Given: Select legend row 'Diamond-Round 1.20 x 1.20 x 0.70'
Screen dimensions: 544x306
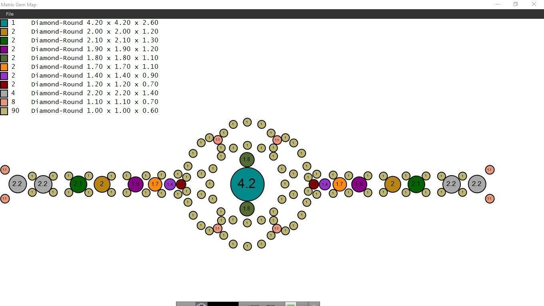Looking at the screenshot, I should (95, 84).
